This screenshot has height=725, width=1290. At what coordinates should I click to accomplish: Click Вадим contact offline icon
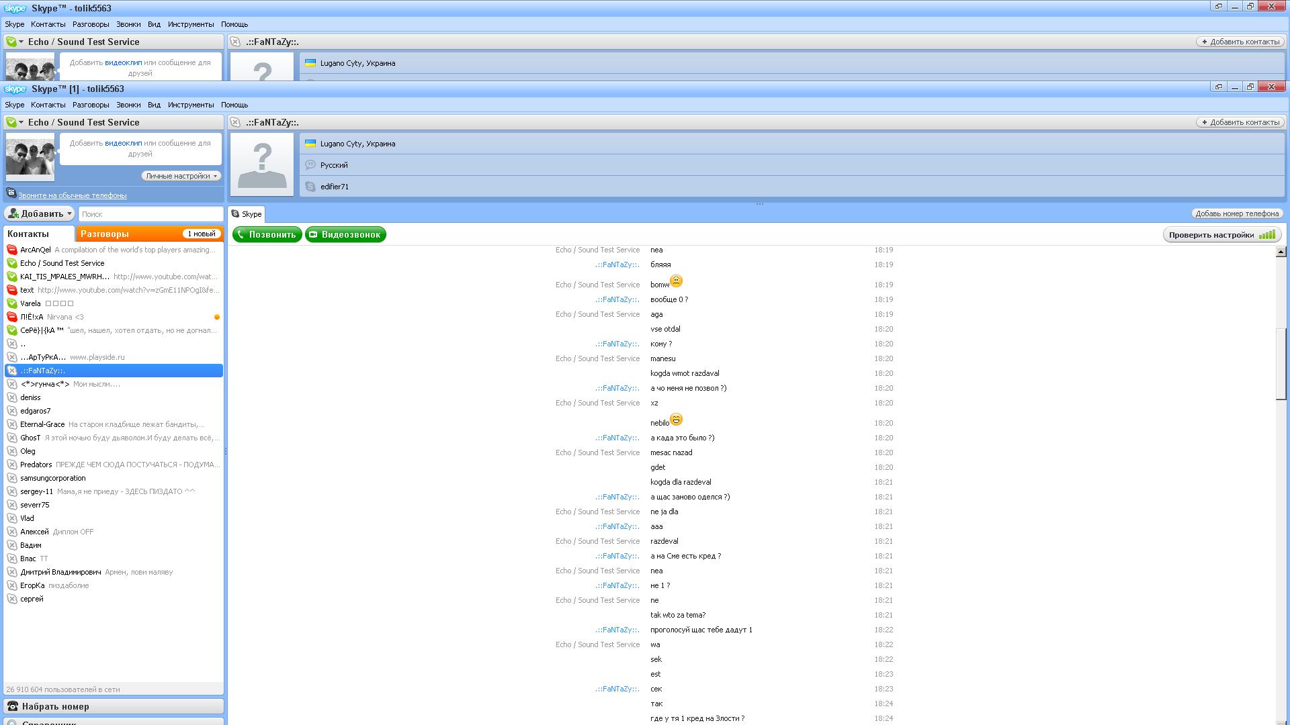click(12, 545)
